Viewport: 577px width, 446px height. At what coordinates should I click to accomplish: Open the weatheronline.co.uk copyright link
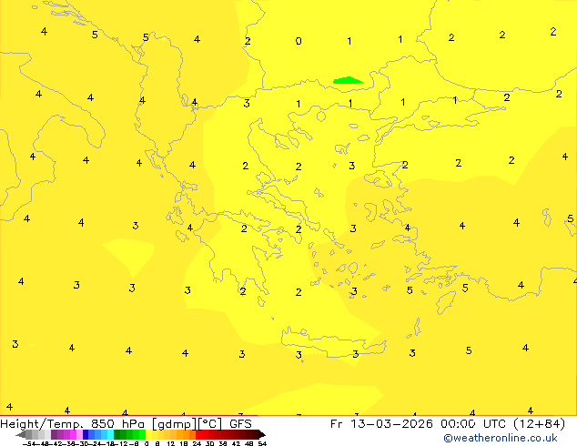(501, 438)
